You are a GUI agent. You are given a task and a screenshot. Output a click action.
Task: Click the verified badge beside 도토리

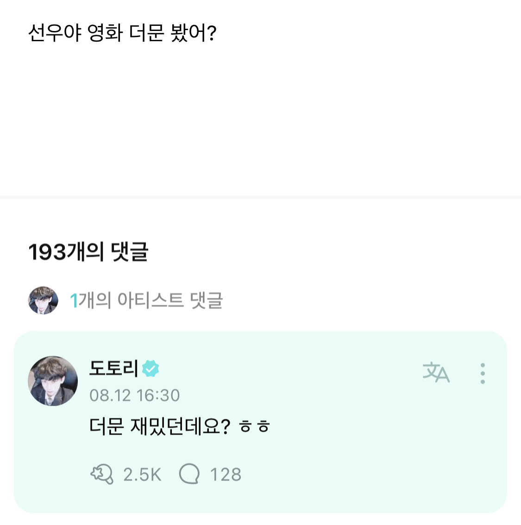151,369
